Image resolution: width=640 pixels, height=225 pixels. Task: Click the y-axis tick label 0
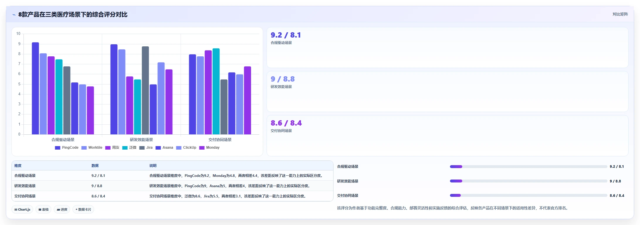pyautogui.click(x=19, y=134)
